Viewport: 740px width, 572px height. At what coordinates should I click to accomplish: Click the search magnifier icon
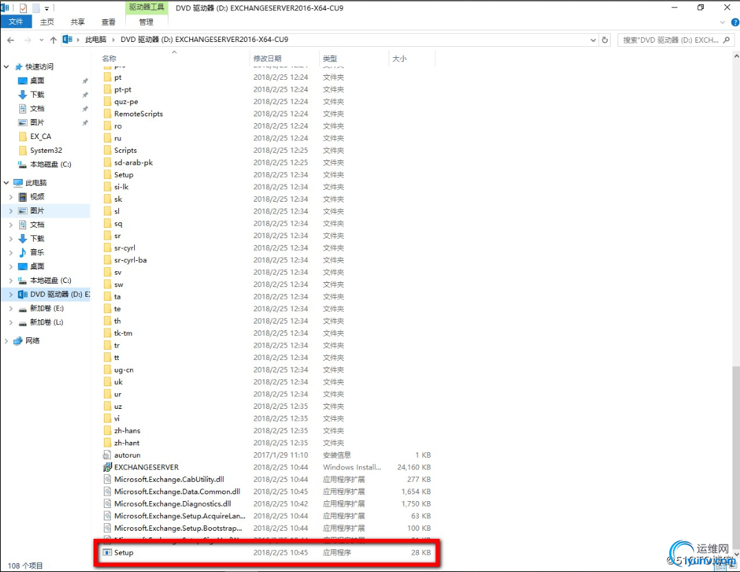[x=727, y=40]
